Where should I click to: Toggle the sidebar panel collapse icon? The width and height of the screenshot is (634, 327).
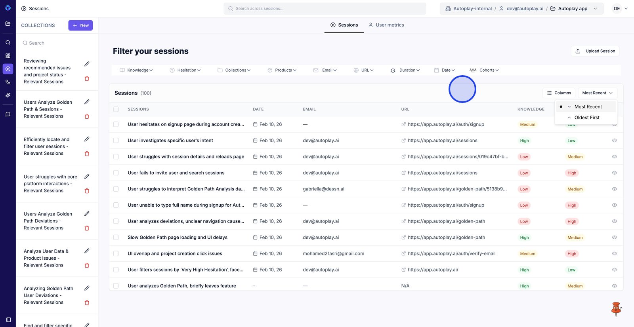pyautogui.click(x=8, y=319)
